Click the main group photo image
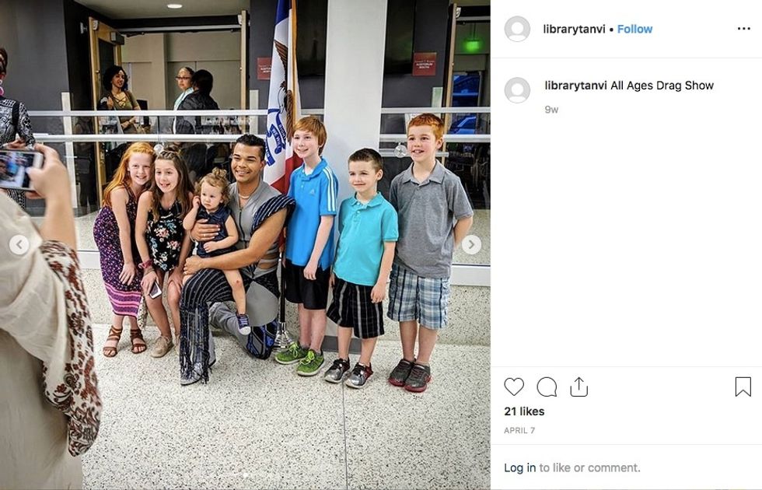 coord(245,245)
